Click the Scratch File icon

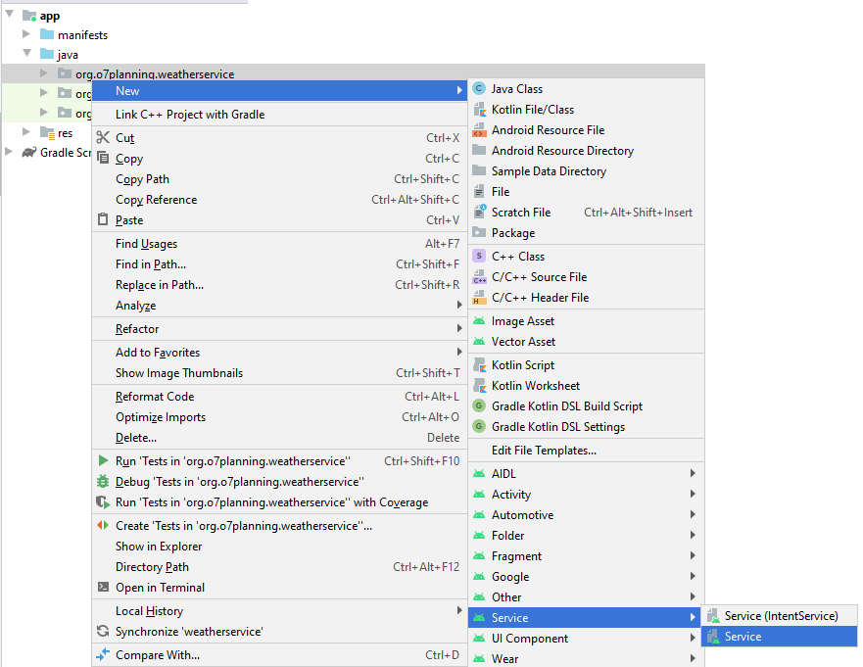[x=479, y=212]
